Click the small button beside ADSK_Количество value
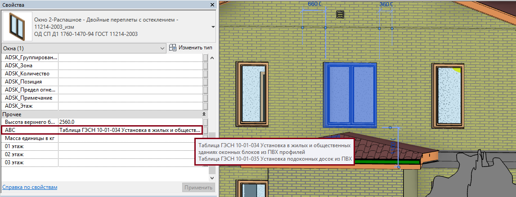The width and height of the screenshot is (516, 197). [205, 74]
